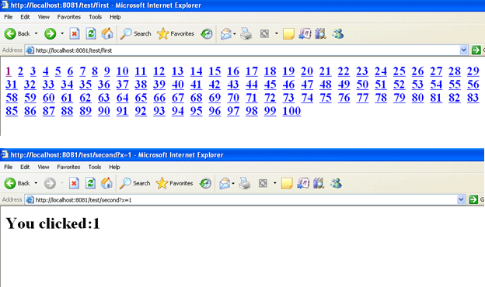This screenshot has height=287, width=485.
Task: Click the visited link 1
Action: (9, 71)
